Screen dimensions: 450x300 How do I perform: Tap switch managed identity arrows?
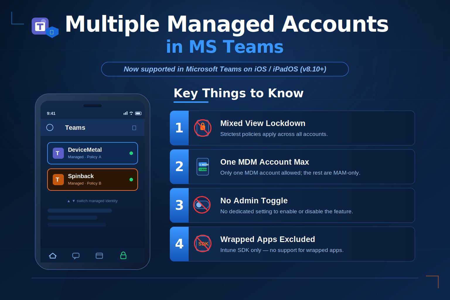pyautogui.click(x=71, y=201)
